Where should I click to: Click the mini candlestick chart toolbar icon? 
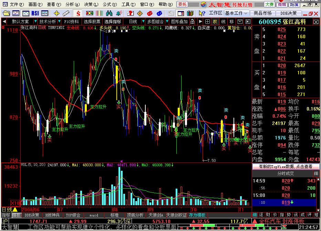[x=25, y=13]
